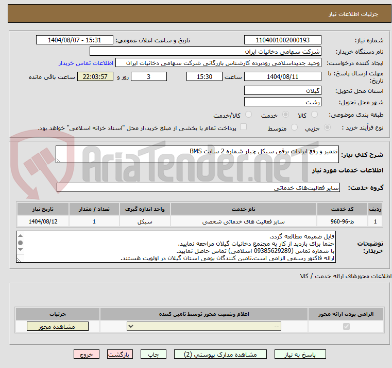Click the پاسخ به نیاز button
The image size is (392, 368).
pyautogui.click(x=300, y=354)
